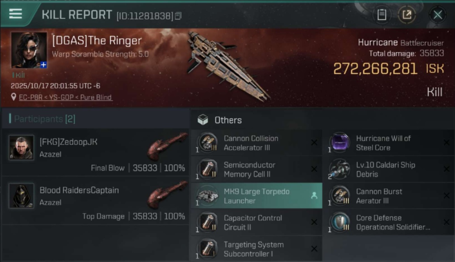The width and height of the screenshot is (455, 262).
Task: Copy the kill report ID
Action: 178,16
